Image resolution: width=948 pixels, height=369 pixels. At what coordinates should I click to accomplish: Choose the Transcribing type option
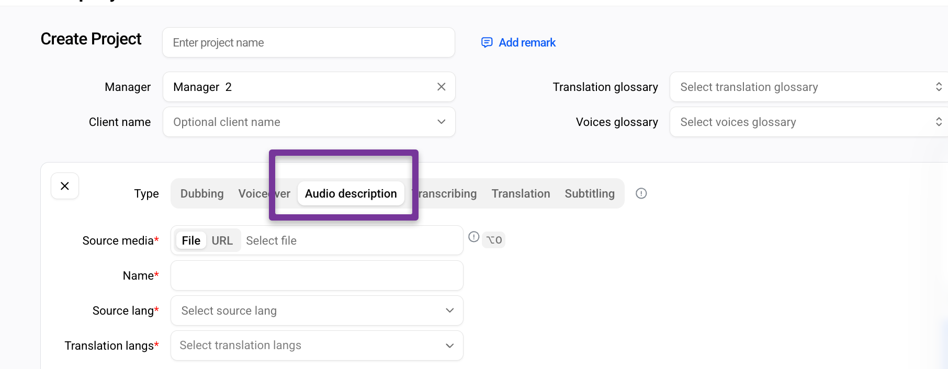446,193
